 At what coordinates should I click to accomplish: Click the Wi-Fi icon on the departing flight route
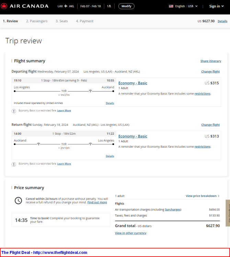pyautogui.click(x=90, y=91)
